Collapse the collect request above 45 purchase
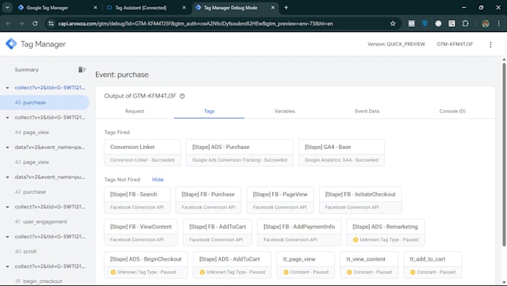This screenshot has width=507, height=286. pos(7,88)
